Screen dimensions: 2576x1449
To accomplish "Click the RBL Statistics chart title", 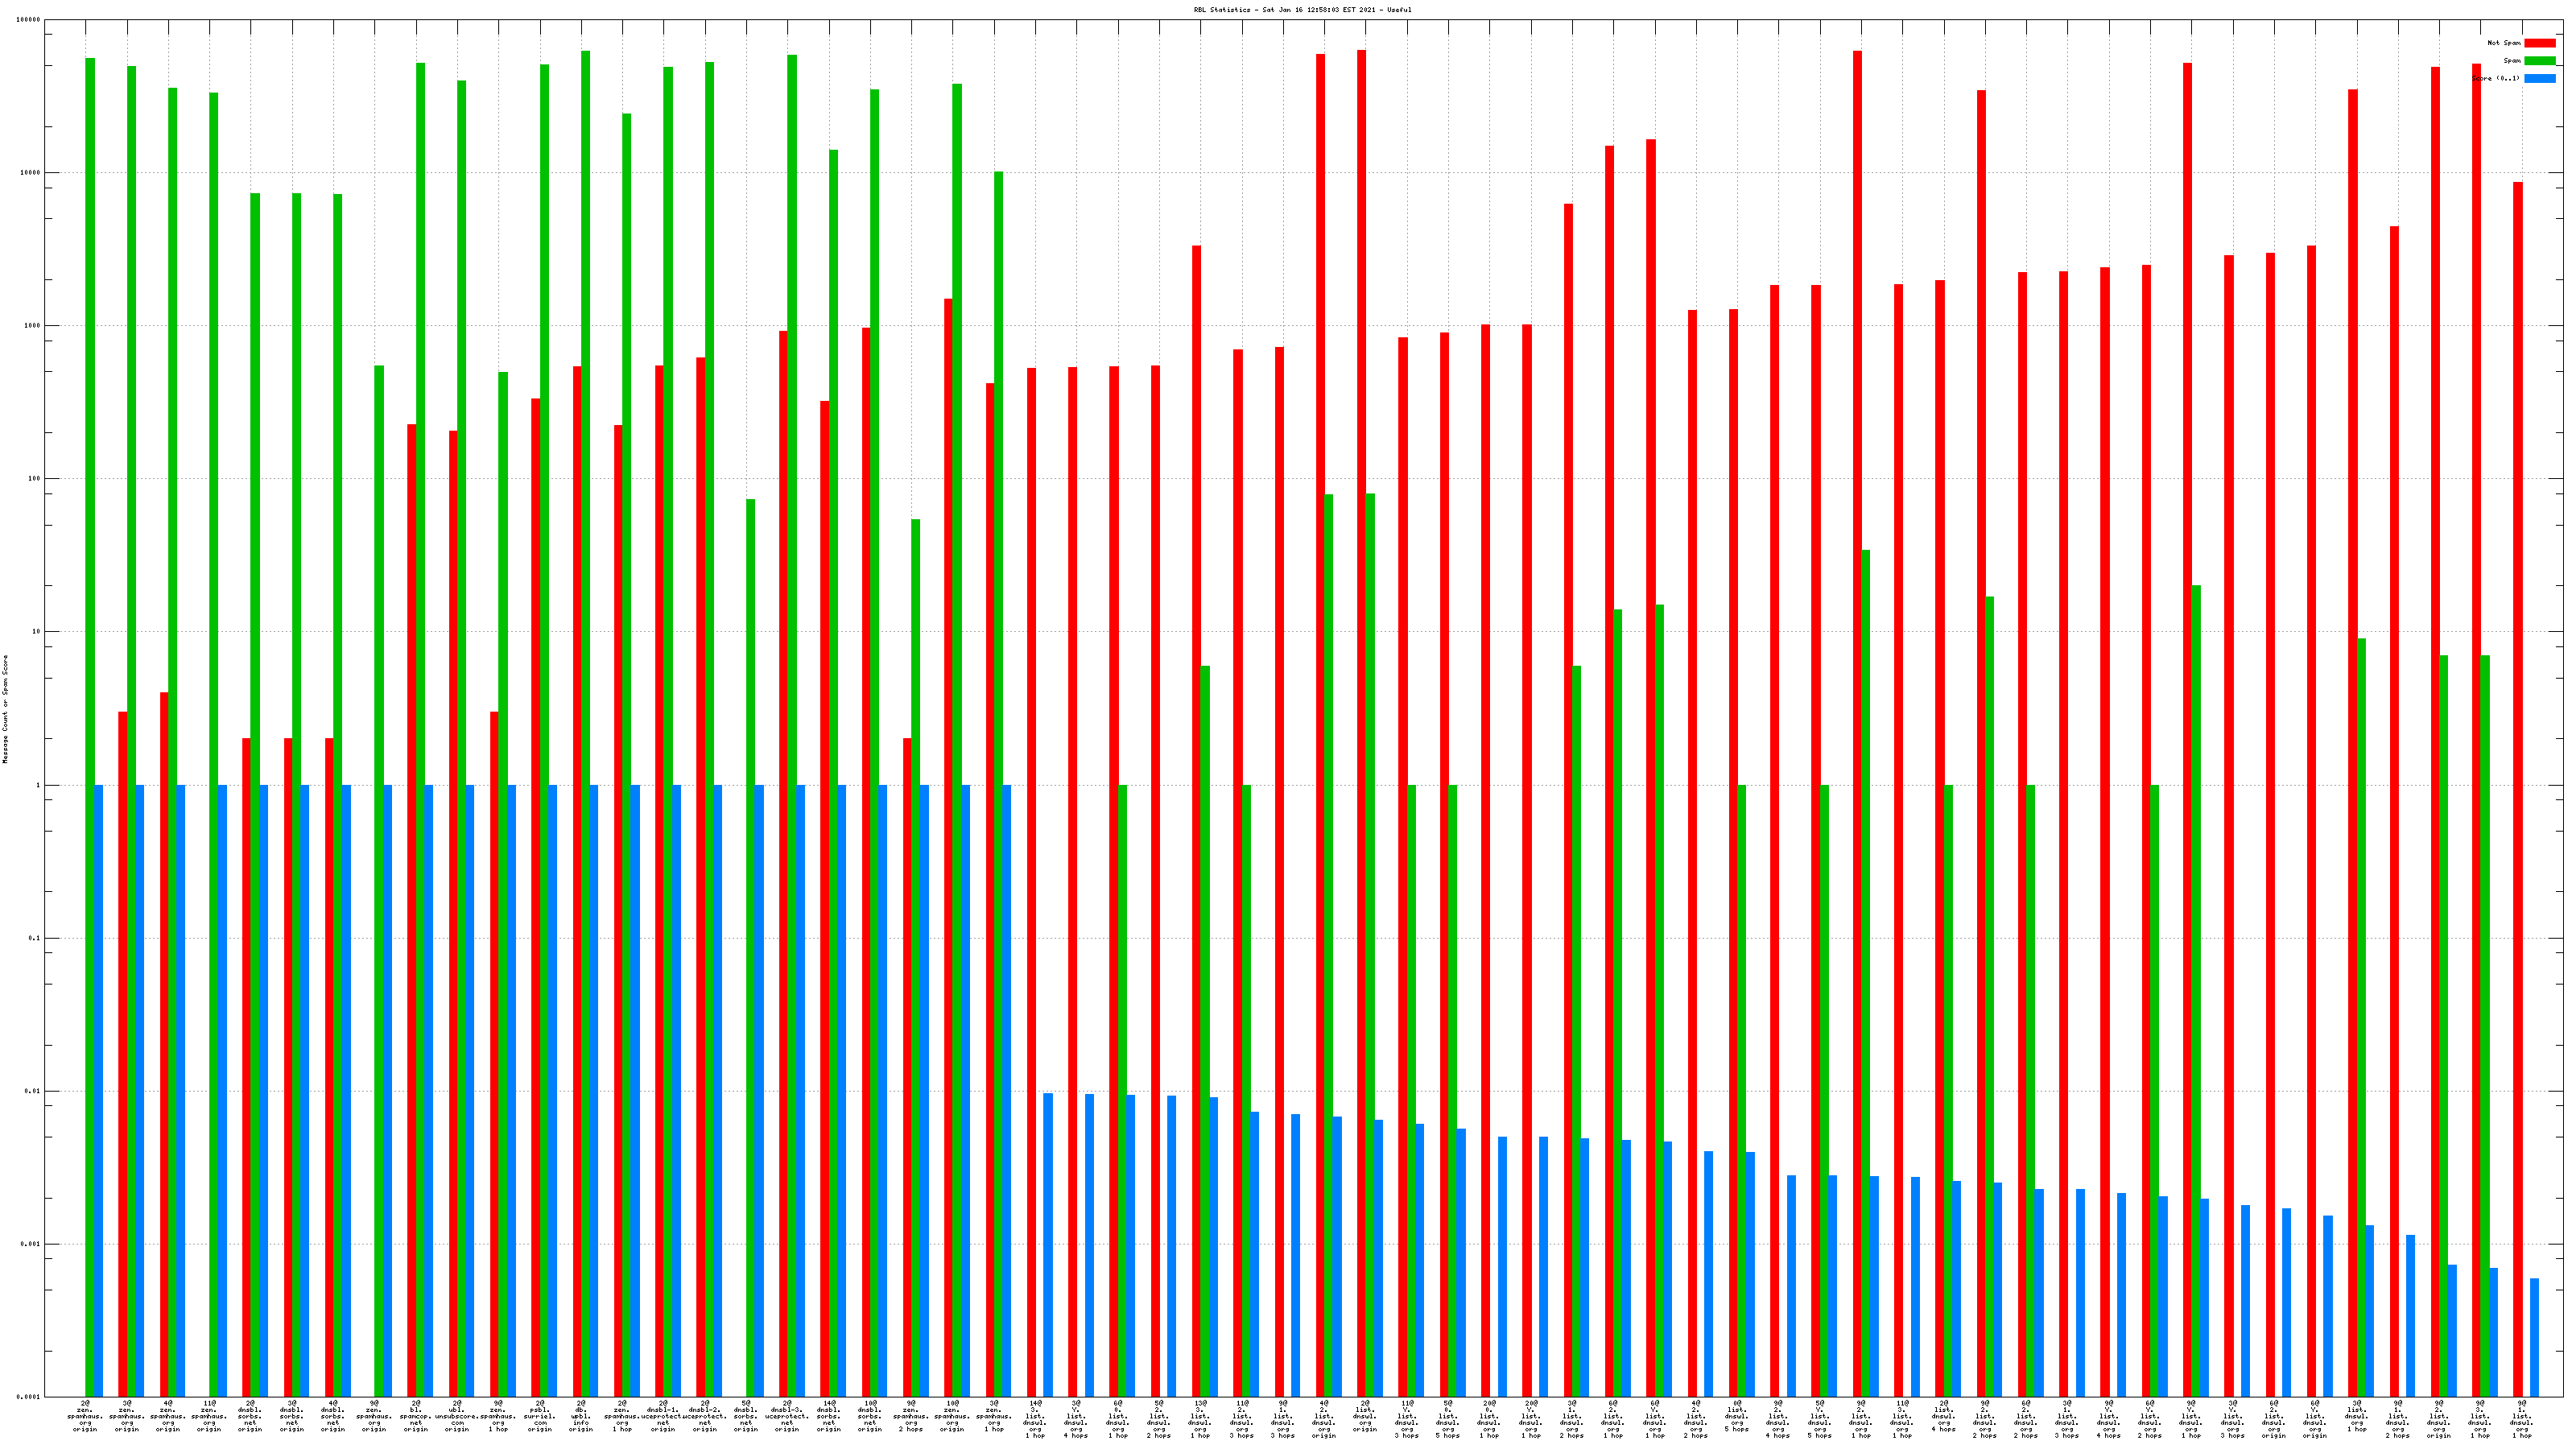I will click(x=1302, y=10).
